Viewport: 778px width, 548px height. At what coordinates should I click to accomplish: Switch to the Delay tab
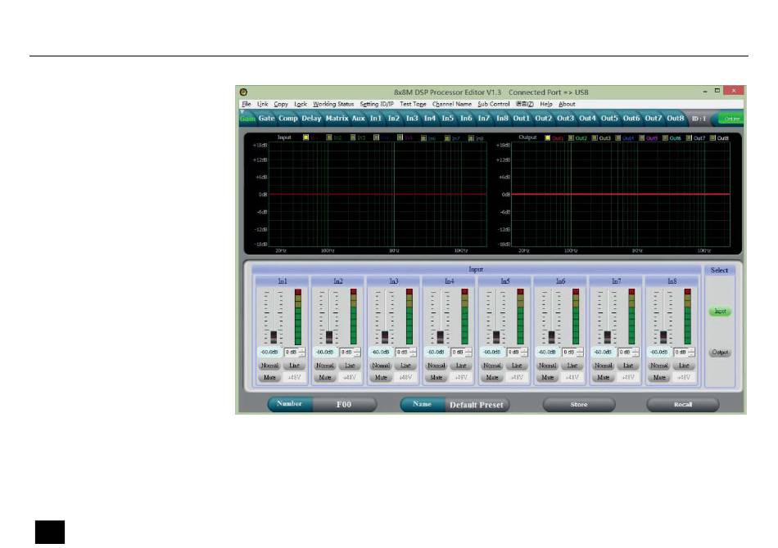click(311, 119)
